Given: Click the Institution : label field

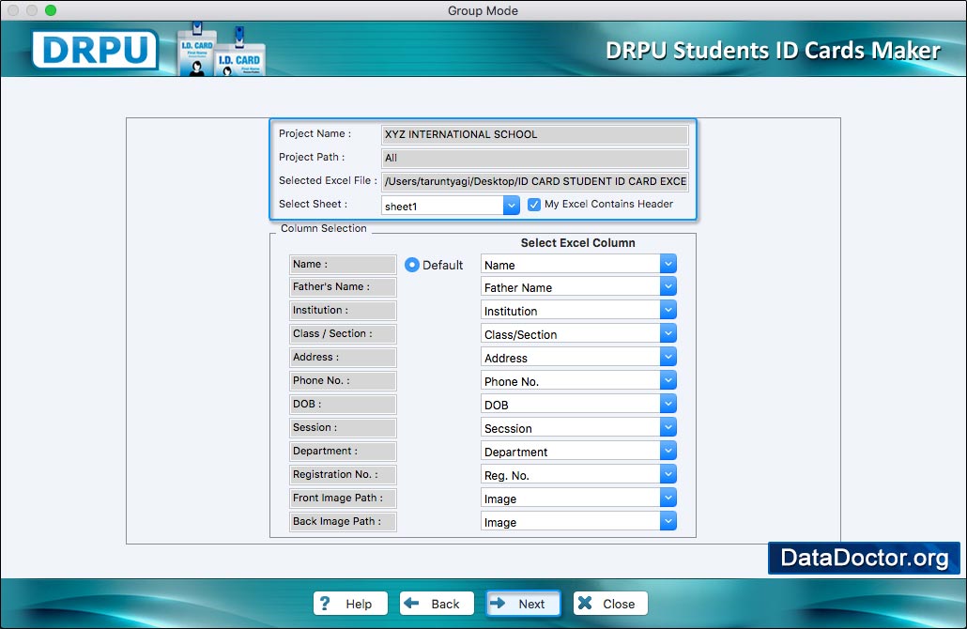Looking at the screenshot, I should tap(343, 310).
